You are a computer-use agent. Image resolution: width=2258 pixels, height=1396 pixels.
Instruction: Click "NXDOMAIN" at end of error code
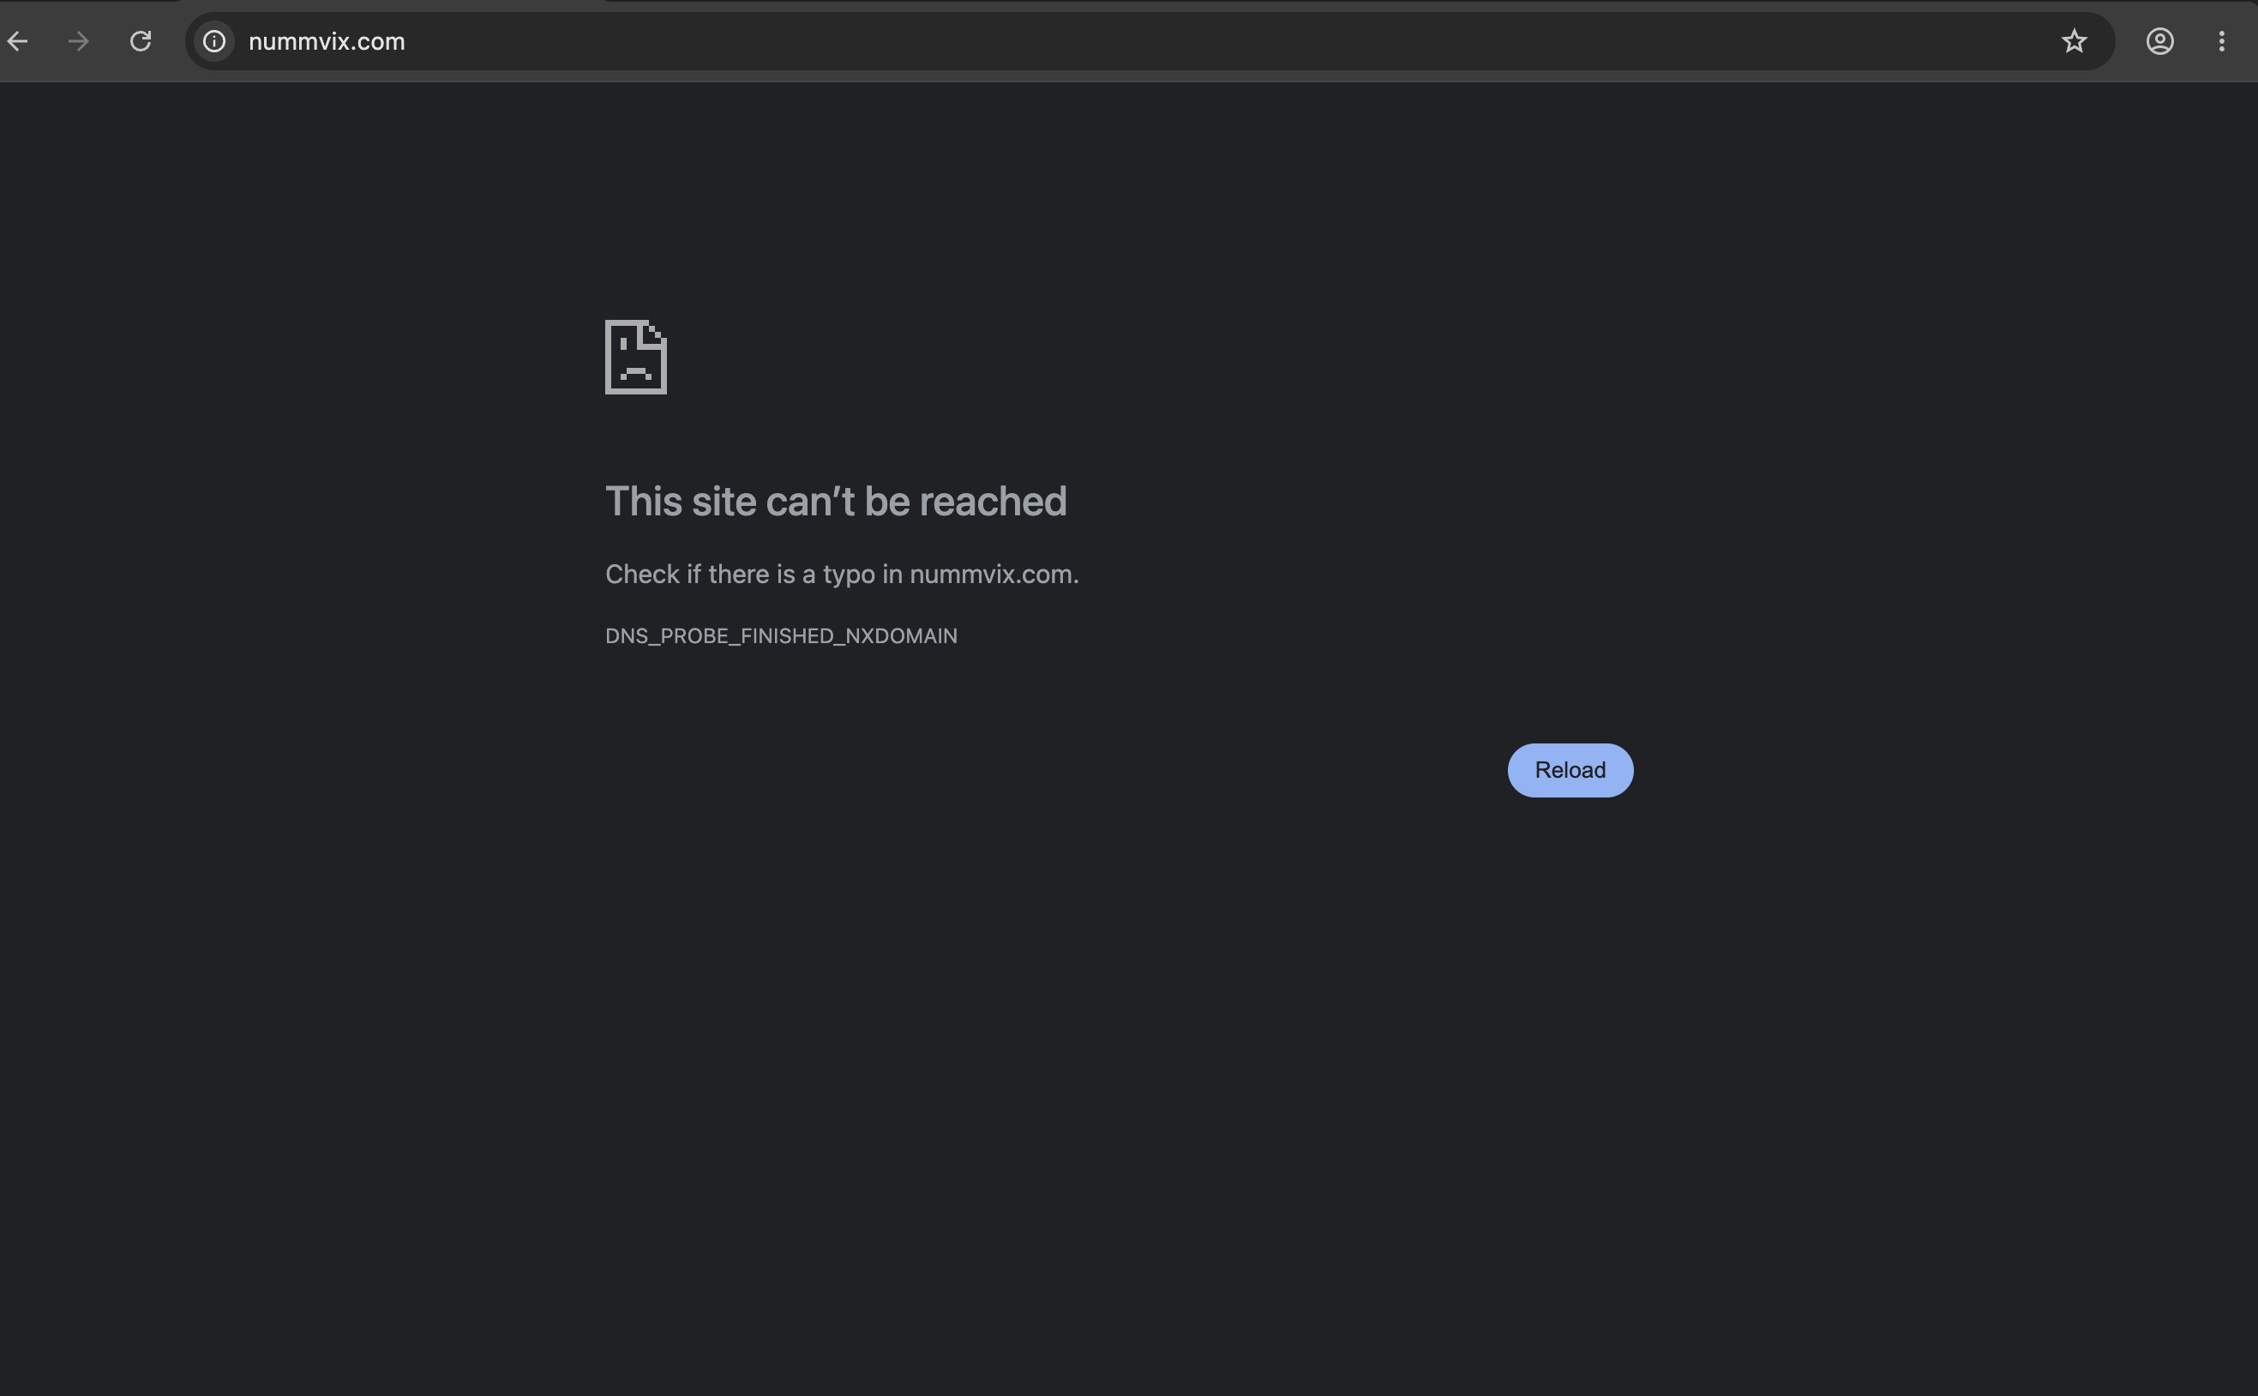pyautogui.click(x=902, y=636)
